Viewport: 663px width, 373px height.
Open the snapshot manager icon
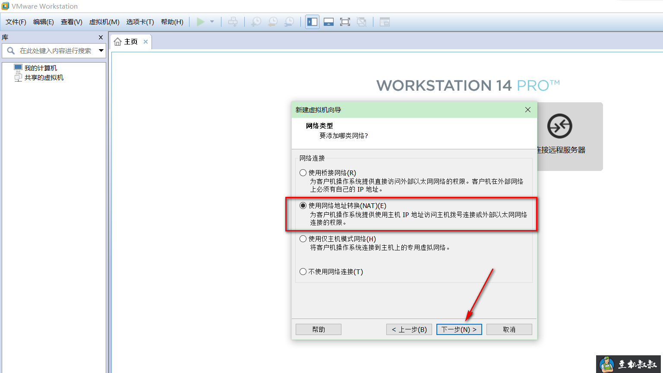[289, 22]
